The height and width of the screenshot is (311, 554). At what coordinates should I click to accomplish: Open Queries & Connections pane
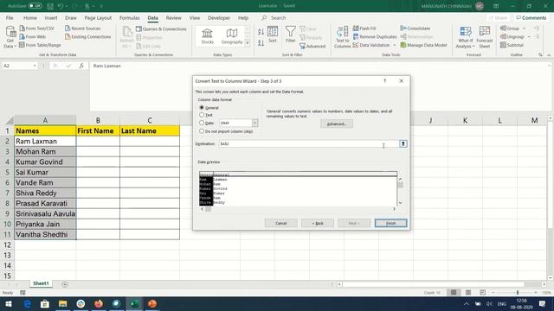[x=161, y=29]
